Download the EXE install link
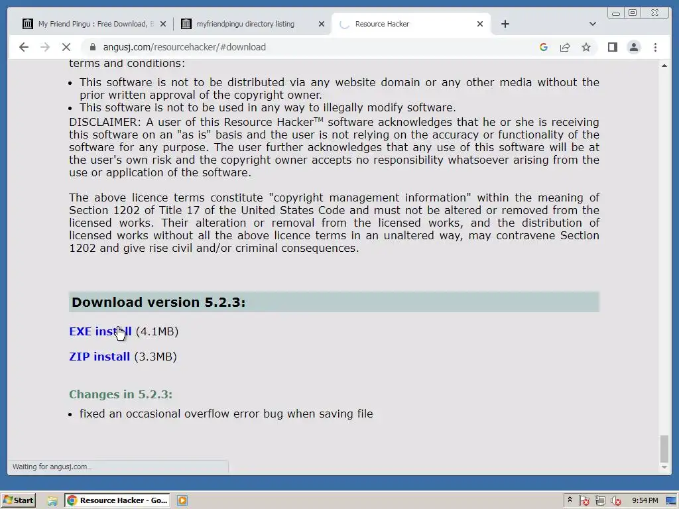 (100, 331)
